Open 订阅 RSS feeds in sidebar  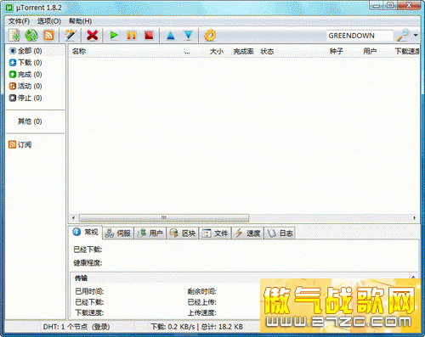tap(20, 145)
